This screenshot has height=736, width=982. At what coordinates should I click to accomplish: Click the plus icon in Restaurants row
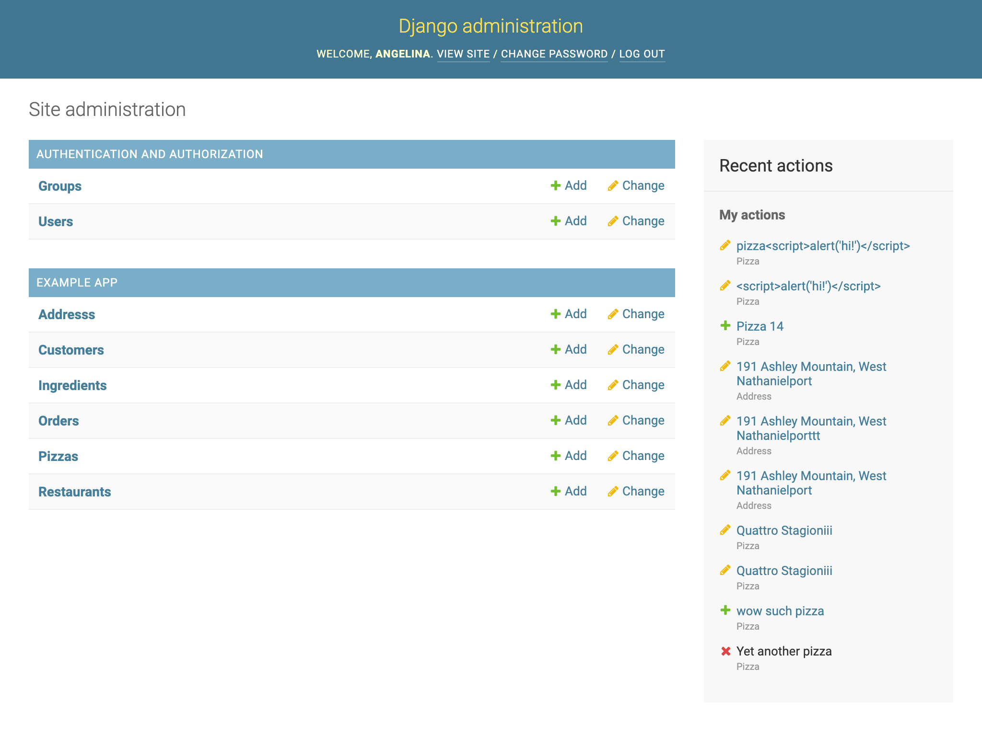(x=555, y=491)
